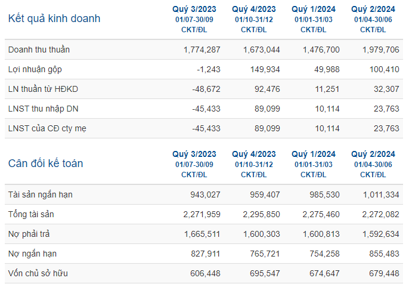The width and height of the screenshot is (409, 284).
Task: Click the LNST thu nhập DN row label
Action: pyautogui.click(x=43, y=109)
